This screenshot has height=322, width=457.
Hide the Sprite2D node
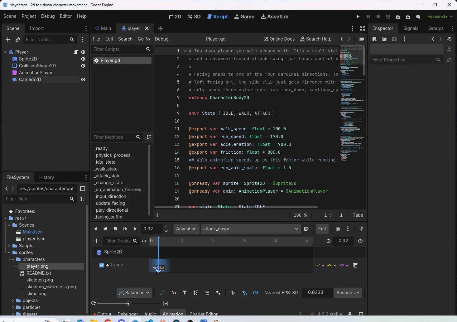click(x=83, y=59)
